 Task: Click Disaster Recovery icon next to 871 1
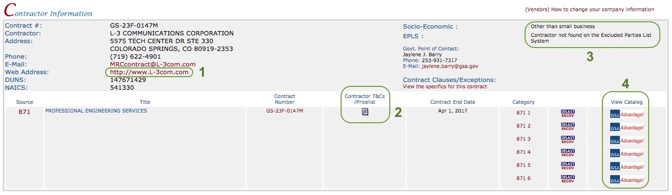pyautogui.click(x=568, y=113)
